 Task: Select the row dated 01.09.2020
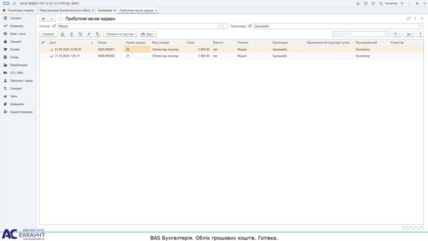tap(231, 50)
